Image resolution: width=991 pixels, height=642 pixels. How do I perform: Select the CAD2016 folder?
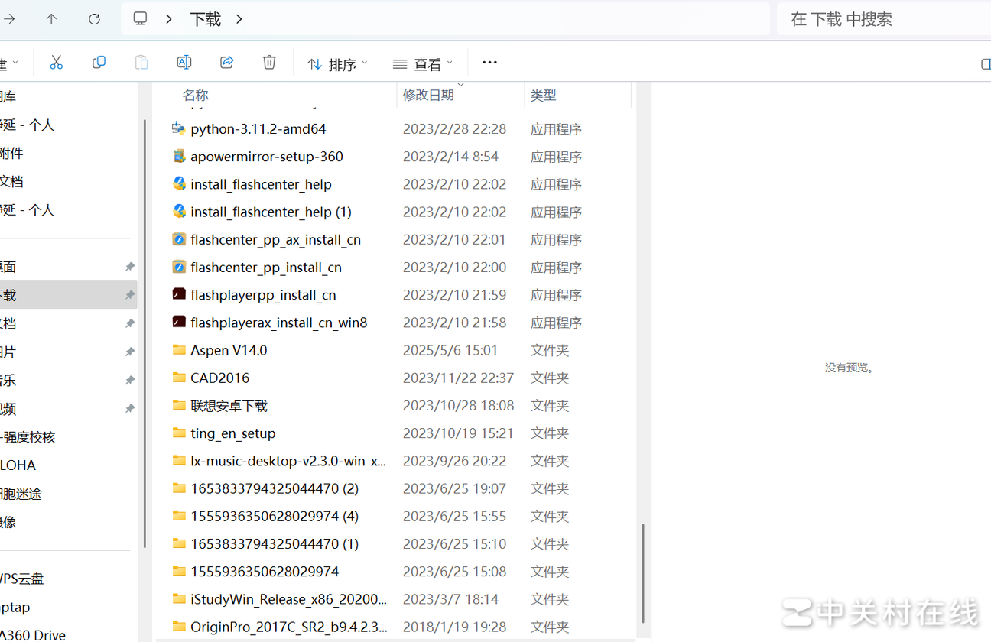[x=219, y=378]
